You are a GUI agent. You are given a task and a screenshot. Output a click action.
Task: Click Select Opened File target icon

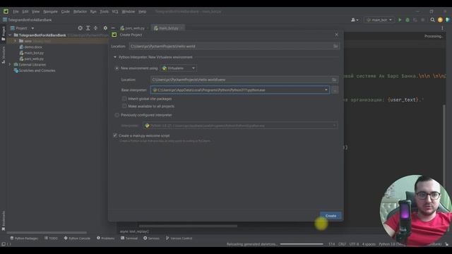[80, 28]
